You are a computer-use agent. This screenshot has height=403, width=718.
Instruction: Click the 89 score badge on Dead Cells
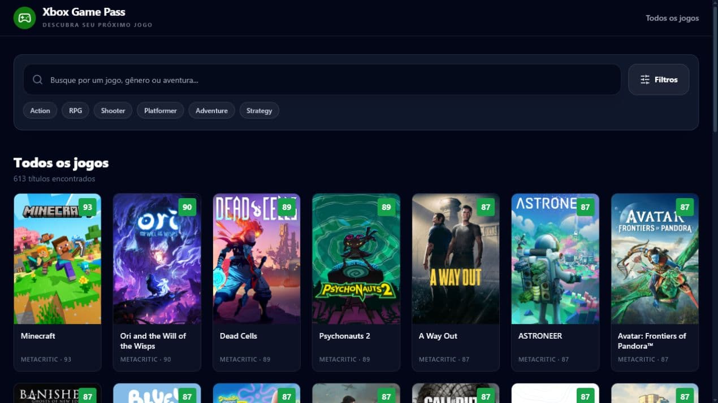tap(287, 207)
